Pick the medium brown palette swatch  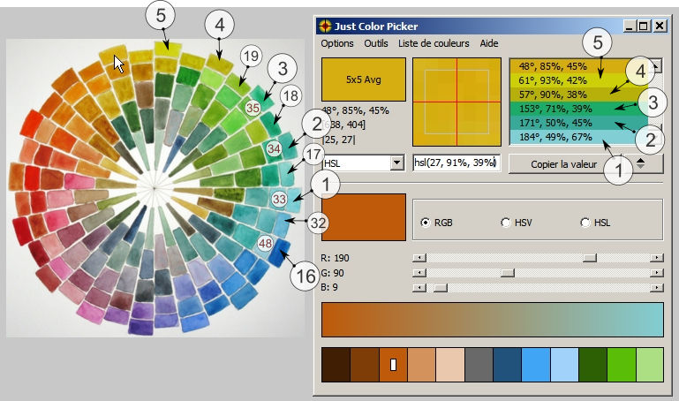coord(365,365)
